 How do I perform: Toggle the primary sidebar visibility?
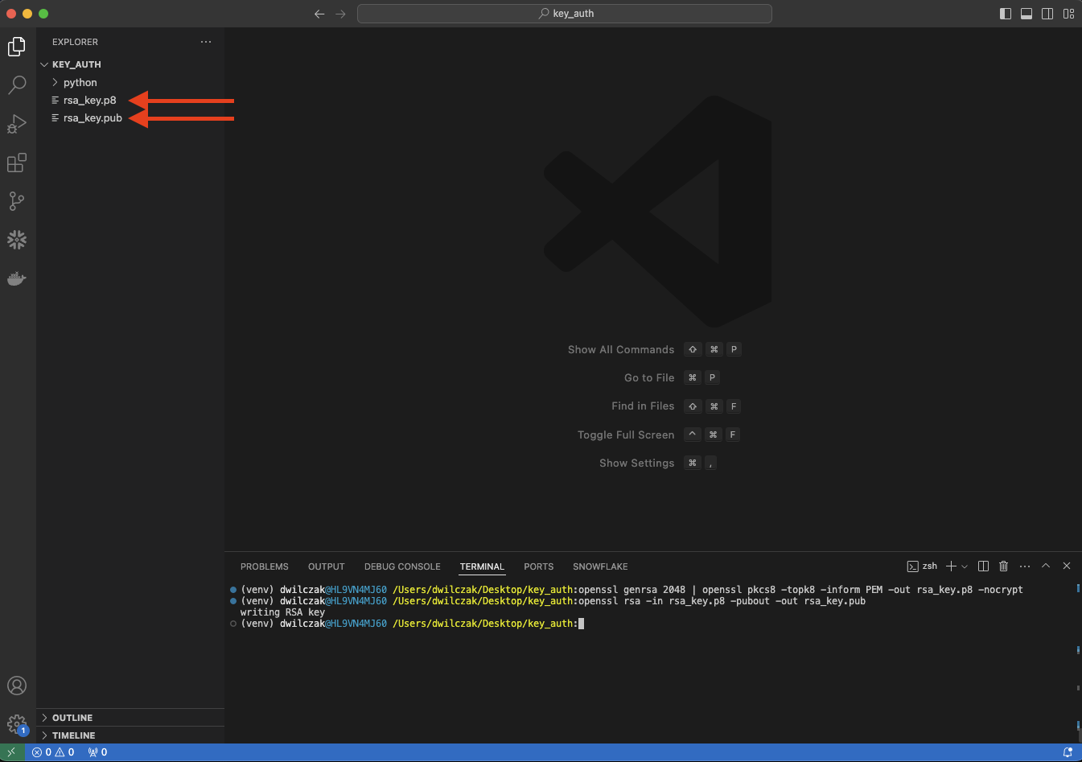[x=1006, y=14]
